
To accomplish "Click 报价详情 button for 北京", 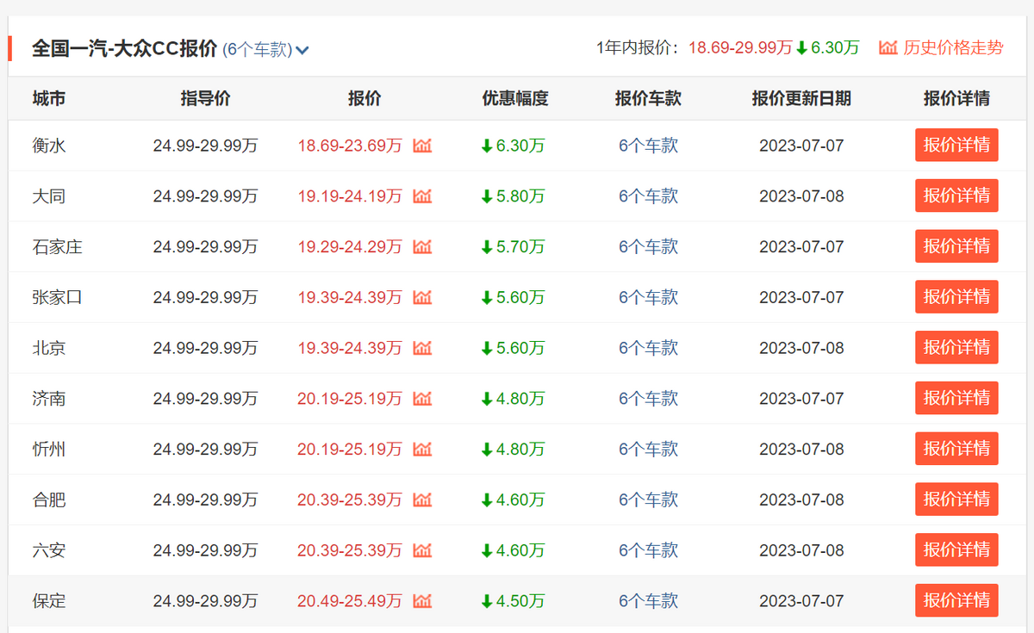I will (x=956, y=347).
